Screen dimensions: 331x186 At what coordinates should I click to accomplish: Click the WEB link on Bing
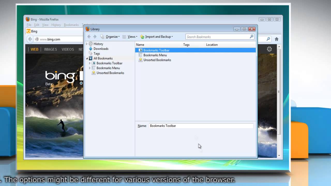[34, 49]
